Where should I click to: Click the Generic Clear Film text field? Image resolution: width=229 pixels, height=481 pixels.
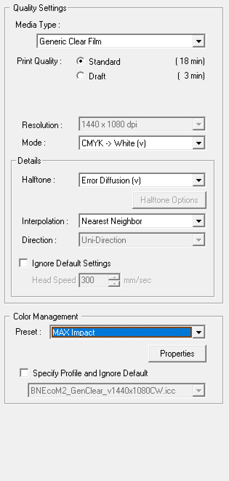click(114, 41)
